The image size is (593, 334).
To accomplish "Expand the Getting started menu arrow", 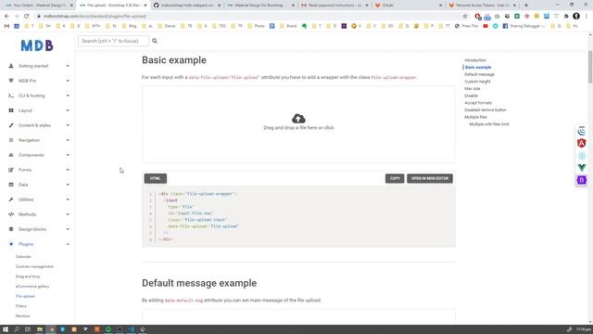I will [x=68, y=66].
